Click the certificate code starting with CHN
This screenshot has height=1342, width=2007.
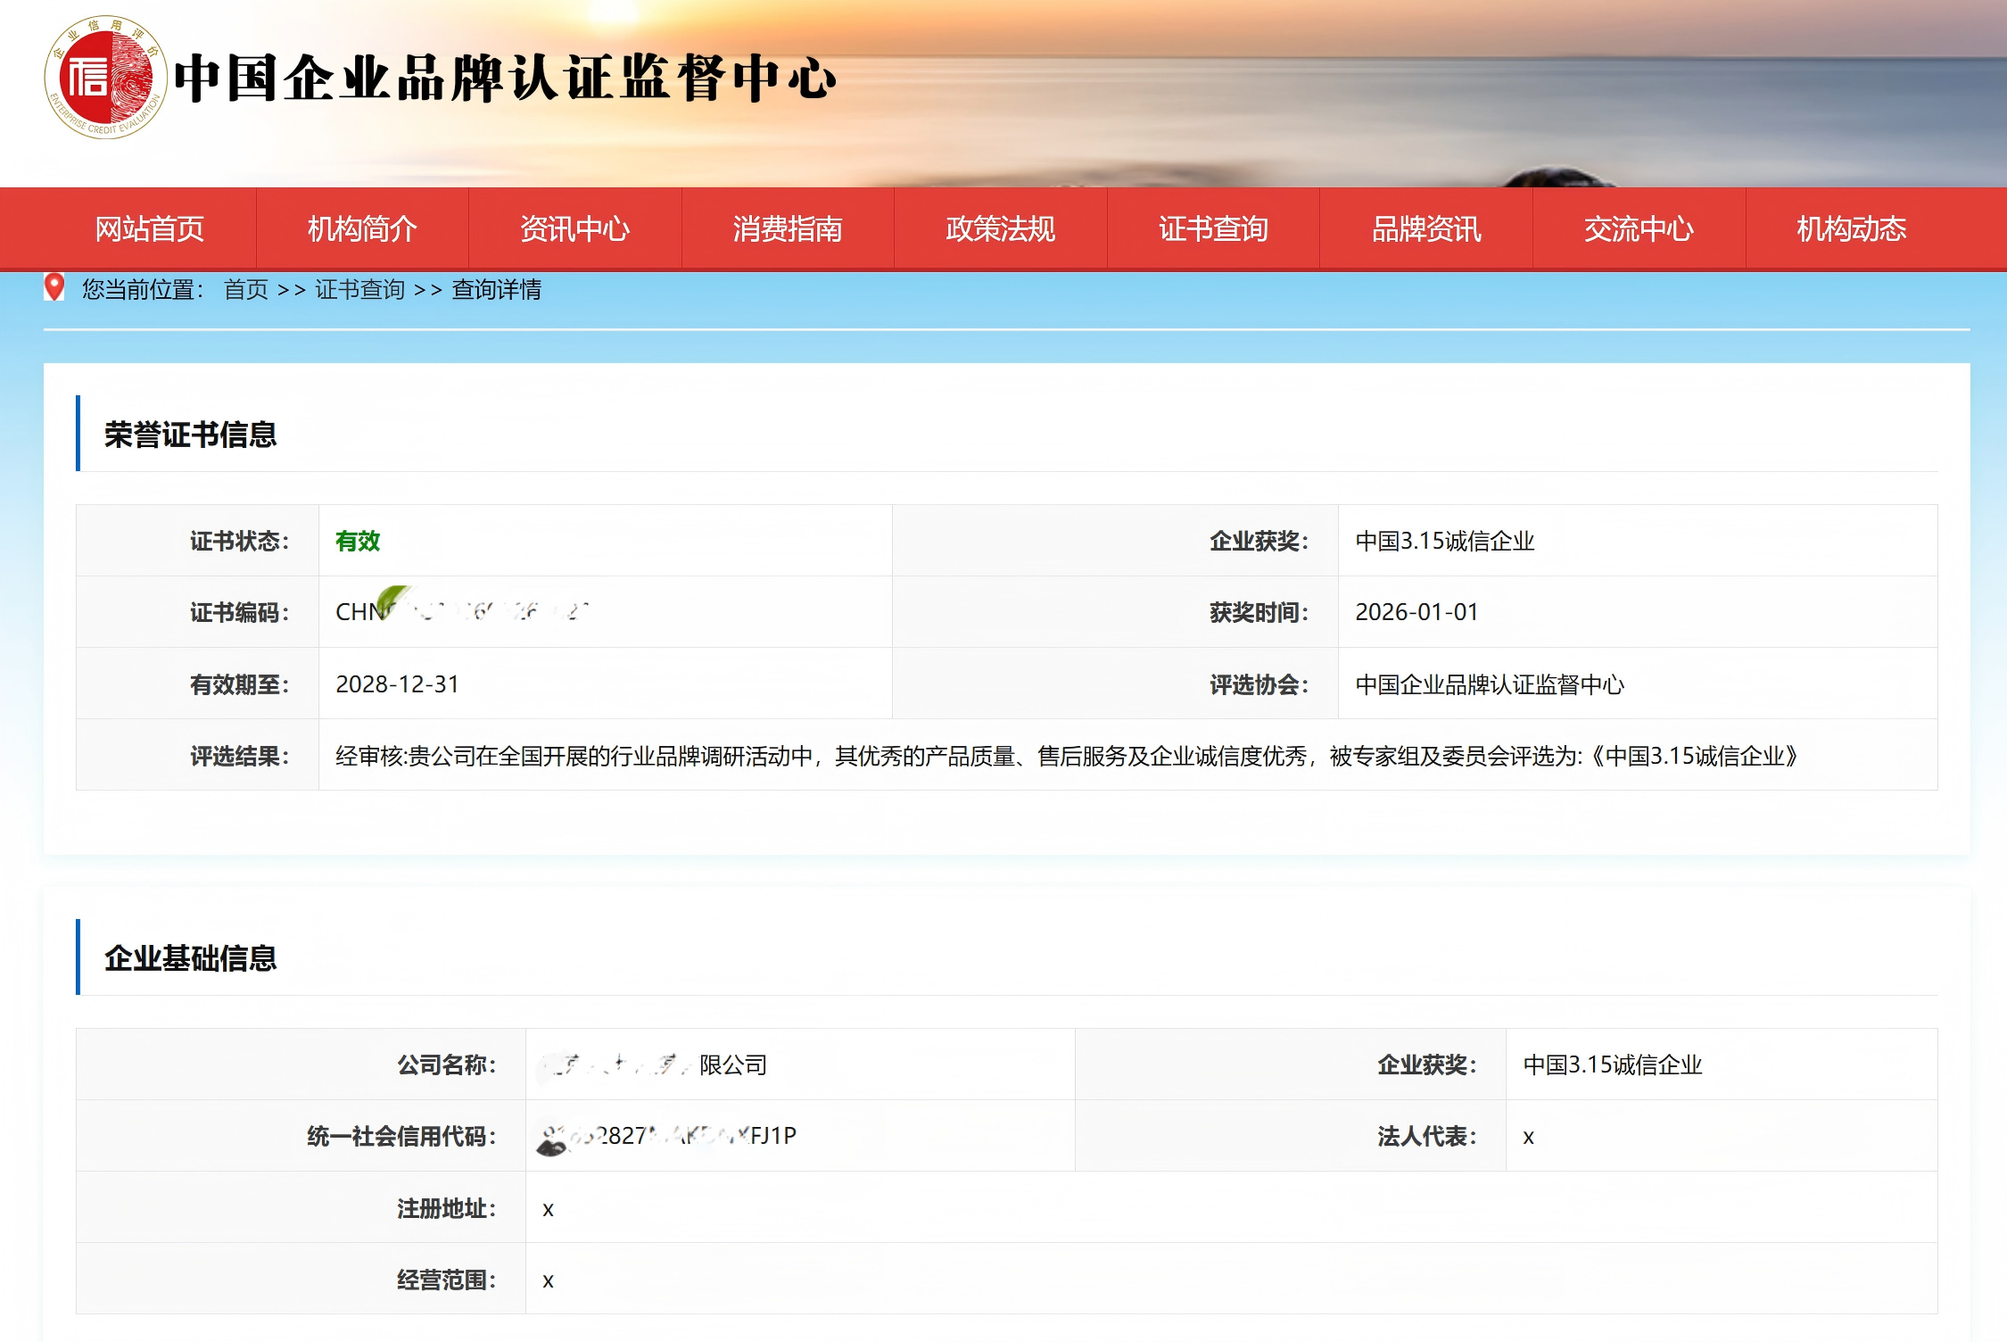tap(462, 611)
